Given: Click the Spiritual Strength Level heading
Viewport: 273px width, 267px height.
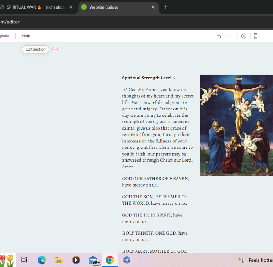Looking at the screenshot, I should coord(148,78).
